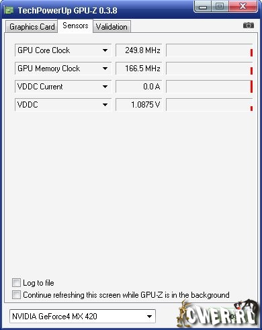This screenshot has width=262, height=330.
Task: Close the GPU-Z window
Action: pyautogui.click(x=243, y=7)
